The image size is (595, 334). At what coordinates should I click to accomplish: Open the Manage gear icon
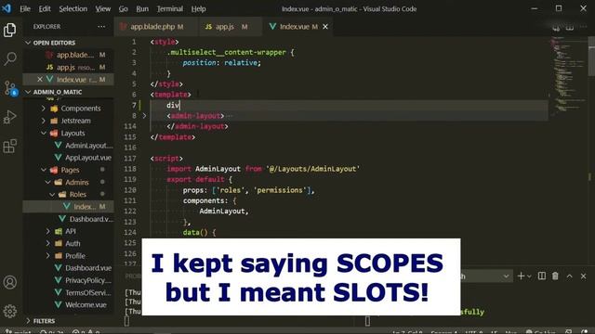[10, 312]
